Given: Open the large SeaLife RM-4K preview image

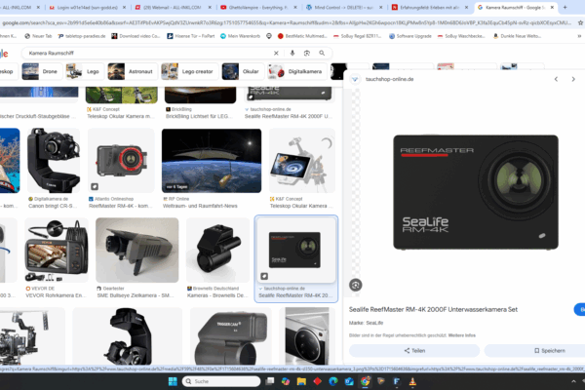Looking at the screenshot, I should coord(476,192).
